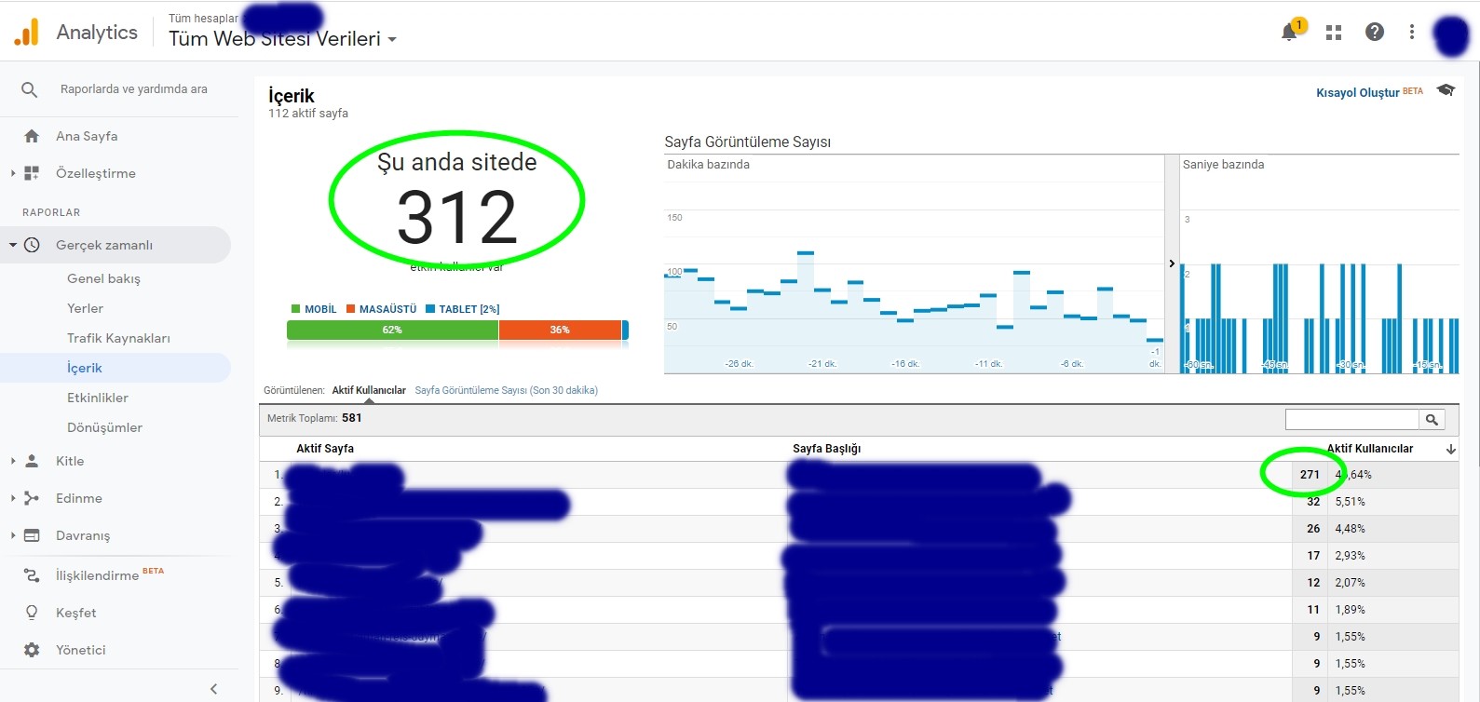Expand the Özelleştirme section arrow

click(12, 173)
